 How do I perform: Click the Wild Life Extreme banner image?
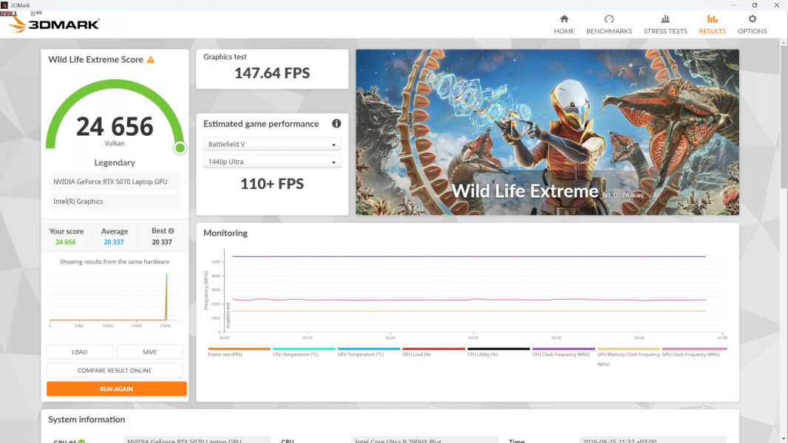[547, 132]
